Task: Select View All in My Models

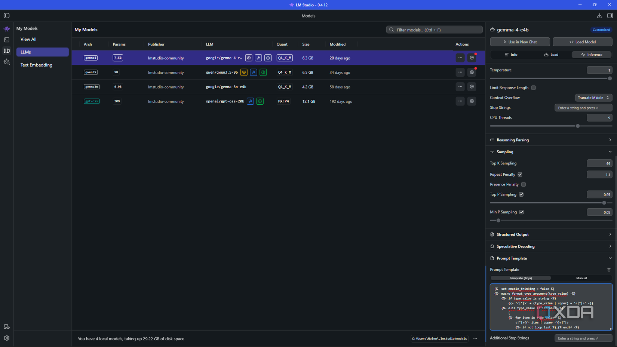Action: coord(28,39)
